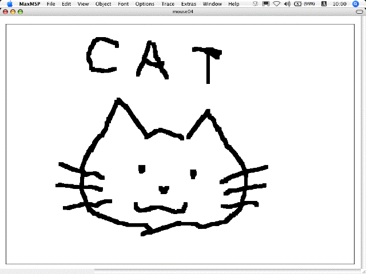366x274 pixels.
Task: Open the input method 'A' icon
Action: [x=324, y=4]
